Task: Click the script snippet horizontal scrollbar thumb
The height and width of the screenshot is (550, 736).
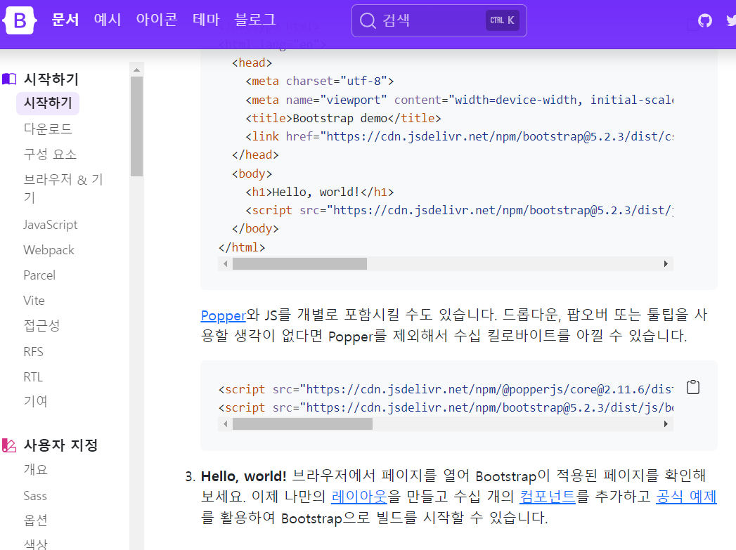Action: (303, 424)
